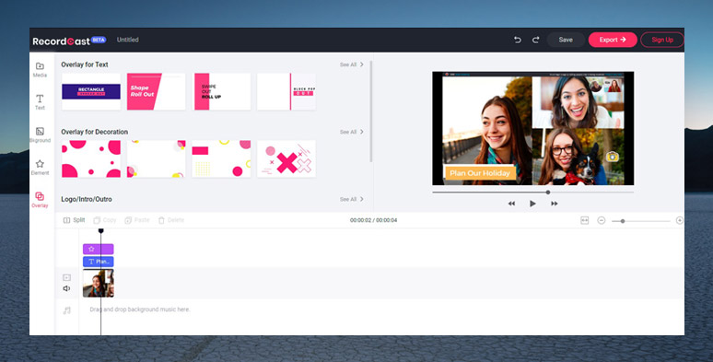The image size is (713, 362).
Task: Select the purple star element clip
Action: point(99,249)
